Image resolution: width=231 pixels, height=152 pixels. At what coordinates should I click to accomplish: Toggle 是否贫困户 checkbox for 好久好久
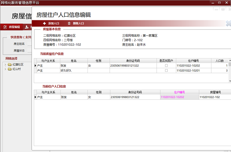[x=166, y=71]
